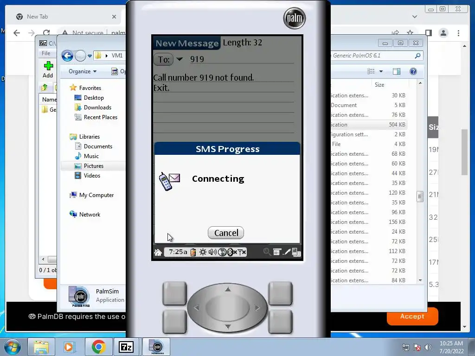Screen dimensions: 475x356
Task: Click 7-Zip icon in the taskbar
Action: (x=126, y=347)
